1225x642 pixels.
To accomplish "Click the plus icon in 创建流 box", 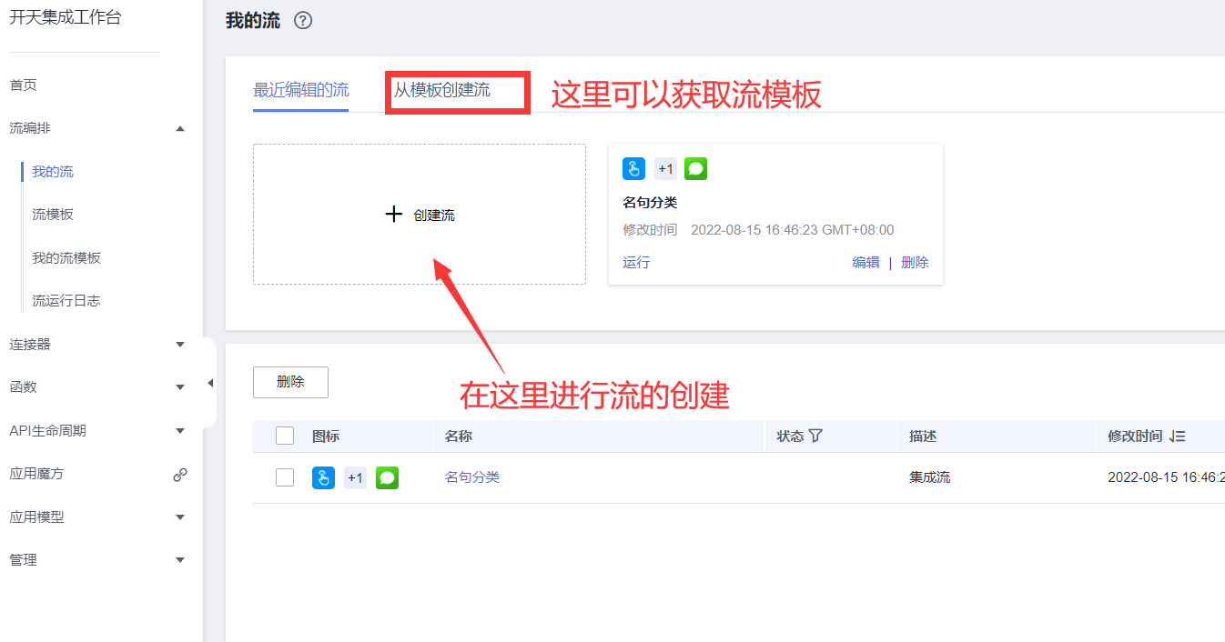I will (x=393, y=215).
